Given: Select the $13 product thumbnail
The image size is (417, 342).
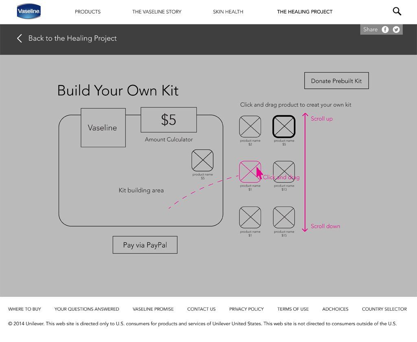Looking at the screenshot, I should pyautogui.click(x=284, y=172).
